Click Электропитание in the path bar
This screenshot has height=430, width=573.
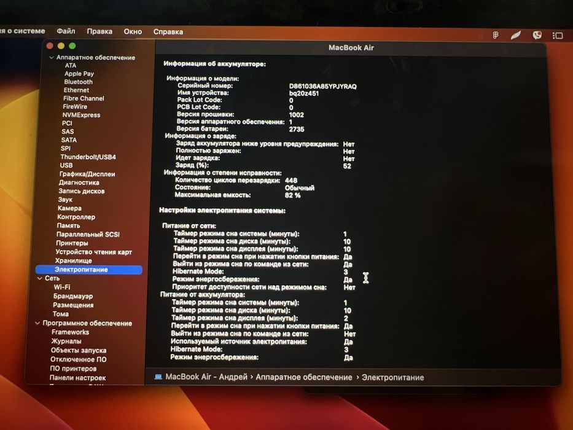click(392, 378)
